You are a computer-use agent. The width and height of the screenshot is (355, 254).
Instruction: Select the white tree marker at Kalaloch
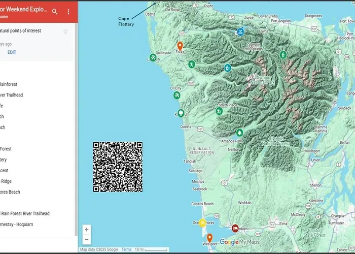tap(181, 113)
